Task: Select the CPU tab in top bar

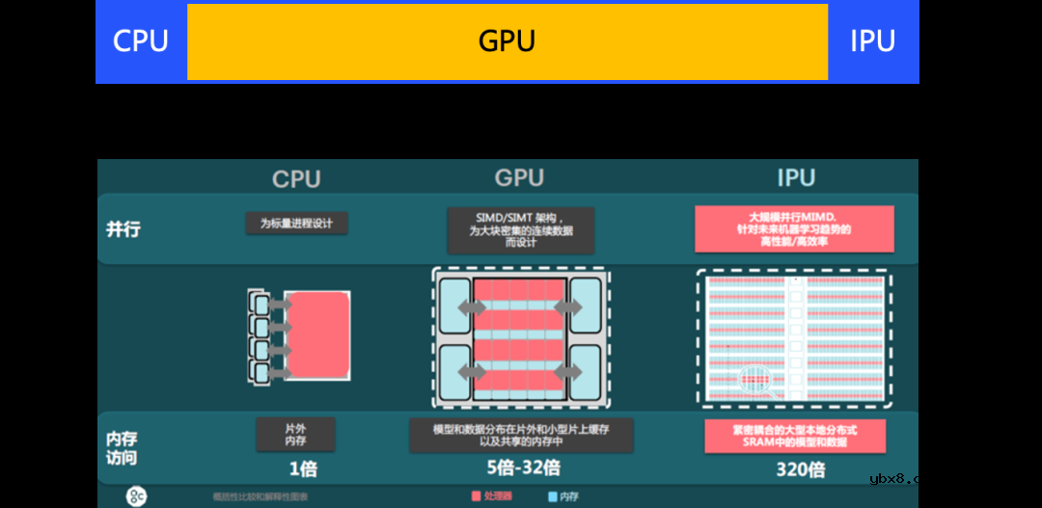Action: [141, 41]
